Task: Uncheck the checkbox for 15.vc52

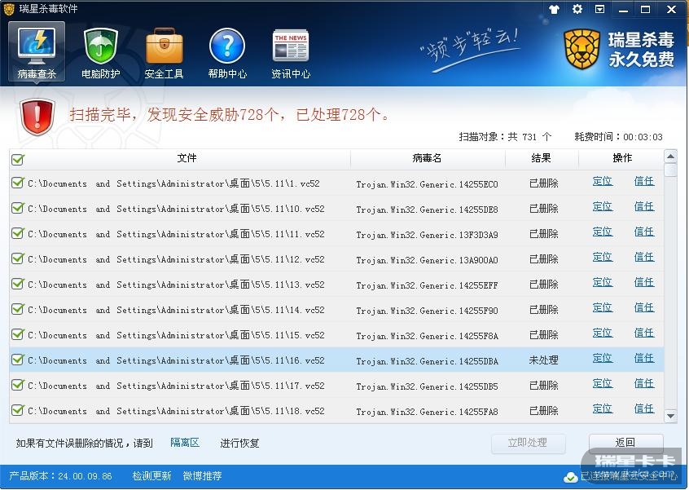Action: click(x=18, y=334)
